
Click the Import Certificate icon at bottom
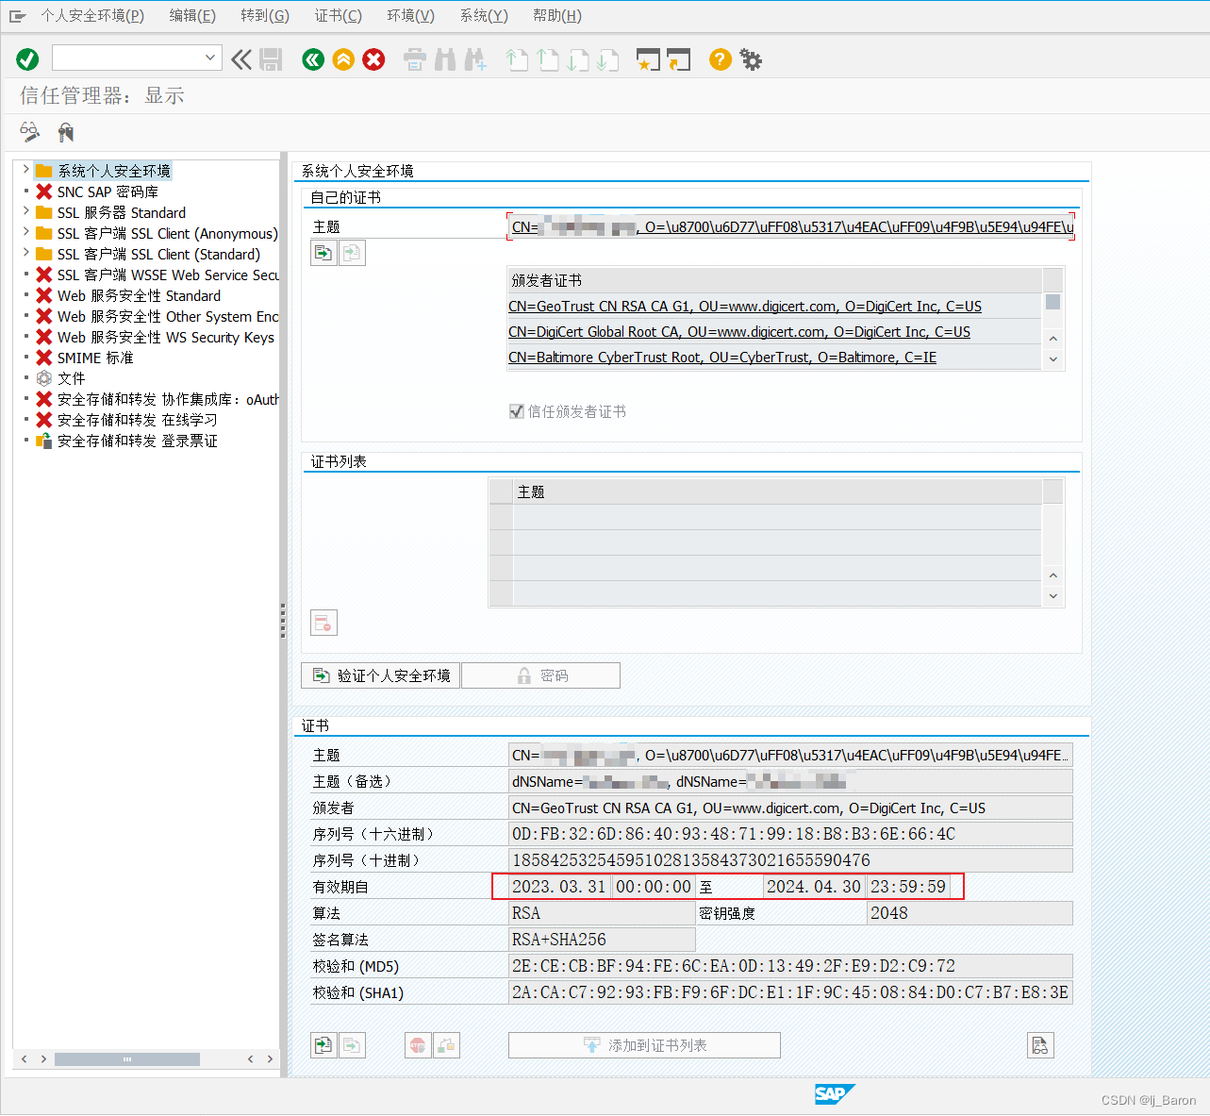[323, 1045]
